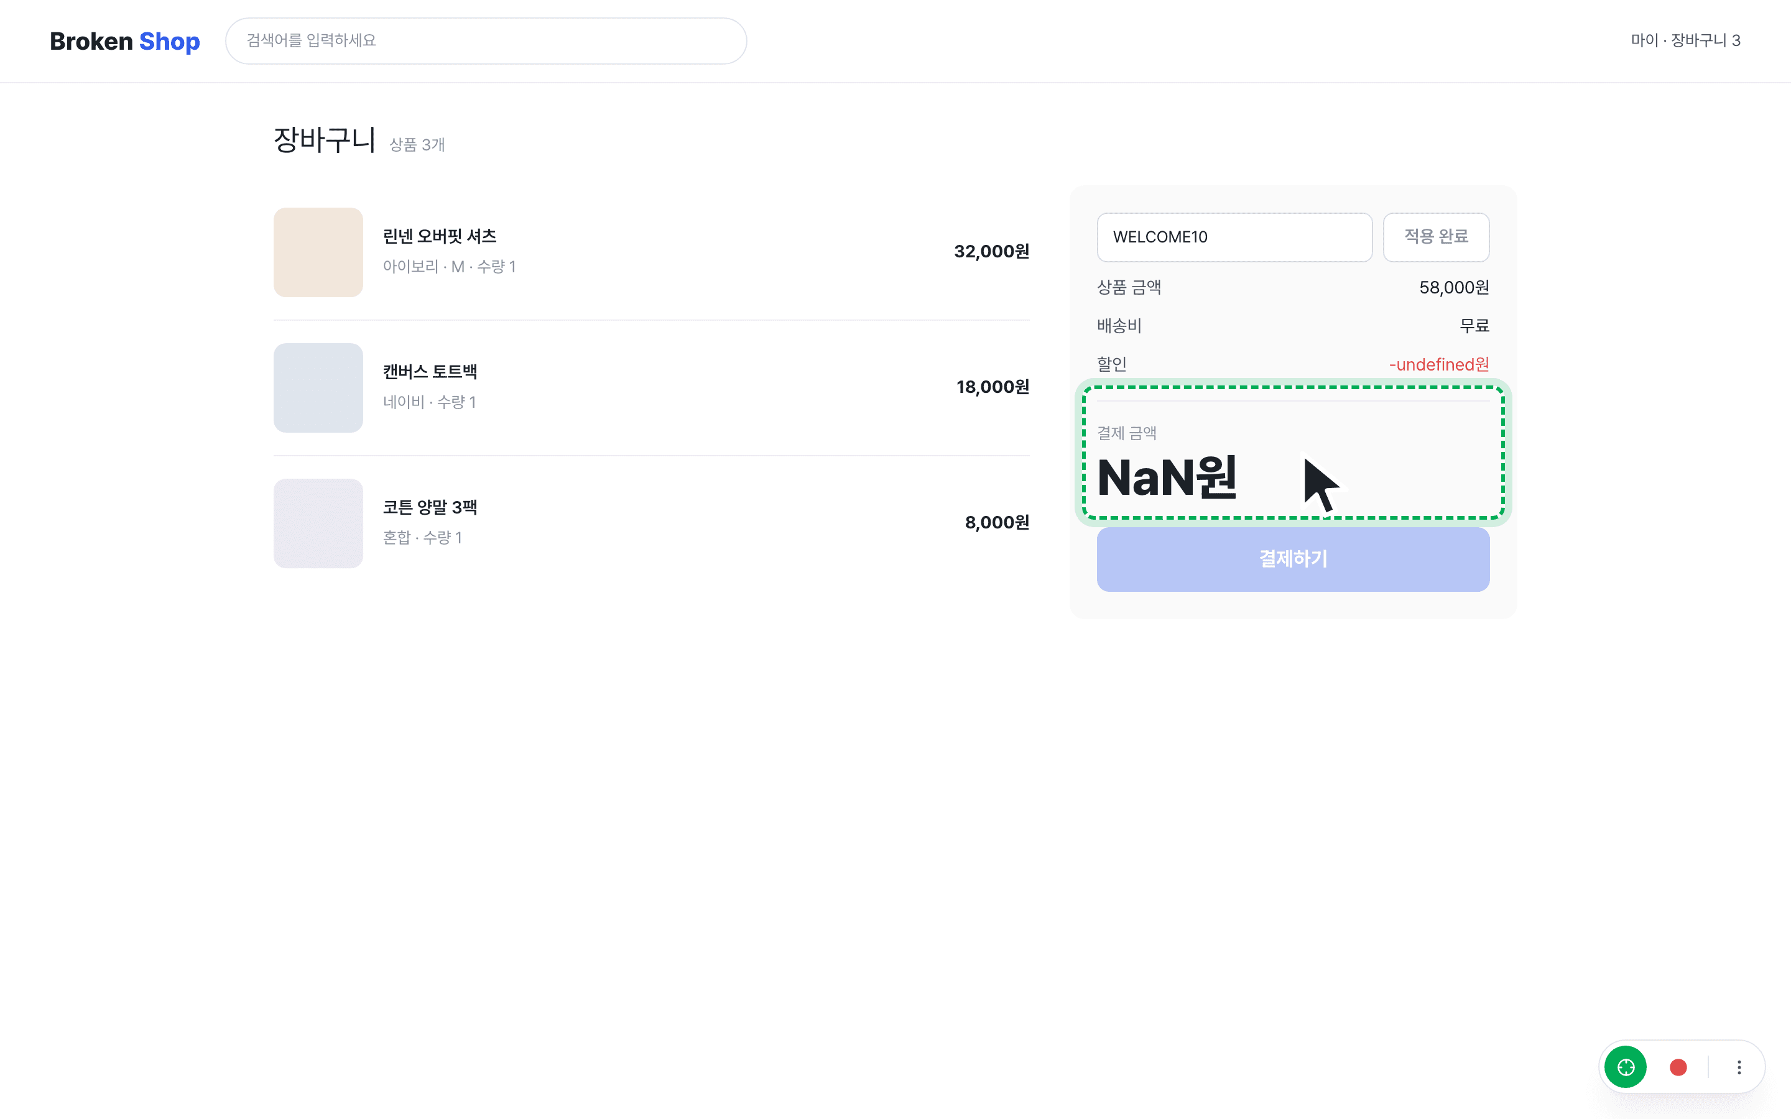Click the 결제 금액 label

coord(1126,433)
